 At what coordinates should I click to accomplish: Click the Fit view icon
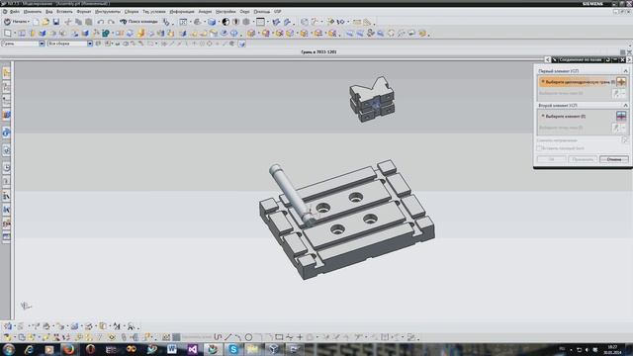[x=183, y=22]
